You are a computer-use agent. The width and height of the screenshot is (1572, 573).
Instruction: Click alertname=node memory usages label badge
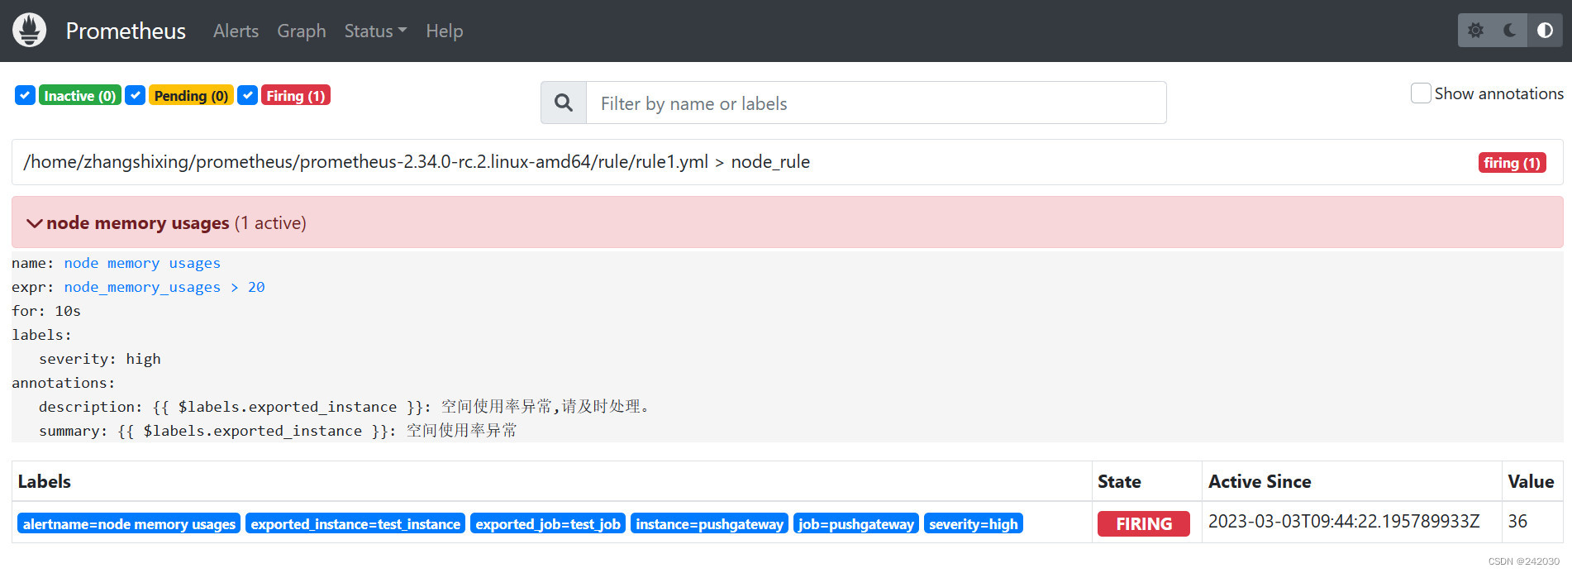click(x=129, y=523)
